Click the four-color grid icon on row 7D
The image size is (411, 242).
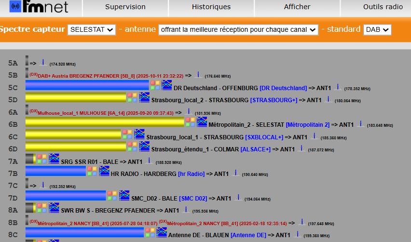click(112, 196)
